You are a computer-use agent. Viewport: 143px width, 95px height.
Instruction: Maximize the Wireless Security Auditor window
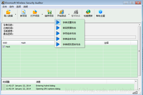coord(132,3)
